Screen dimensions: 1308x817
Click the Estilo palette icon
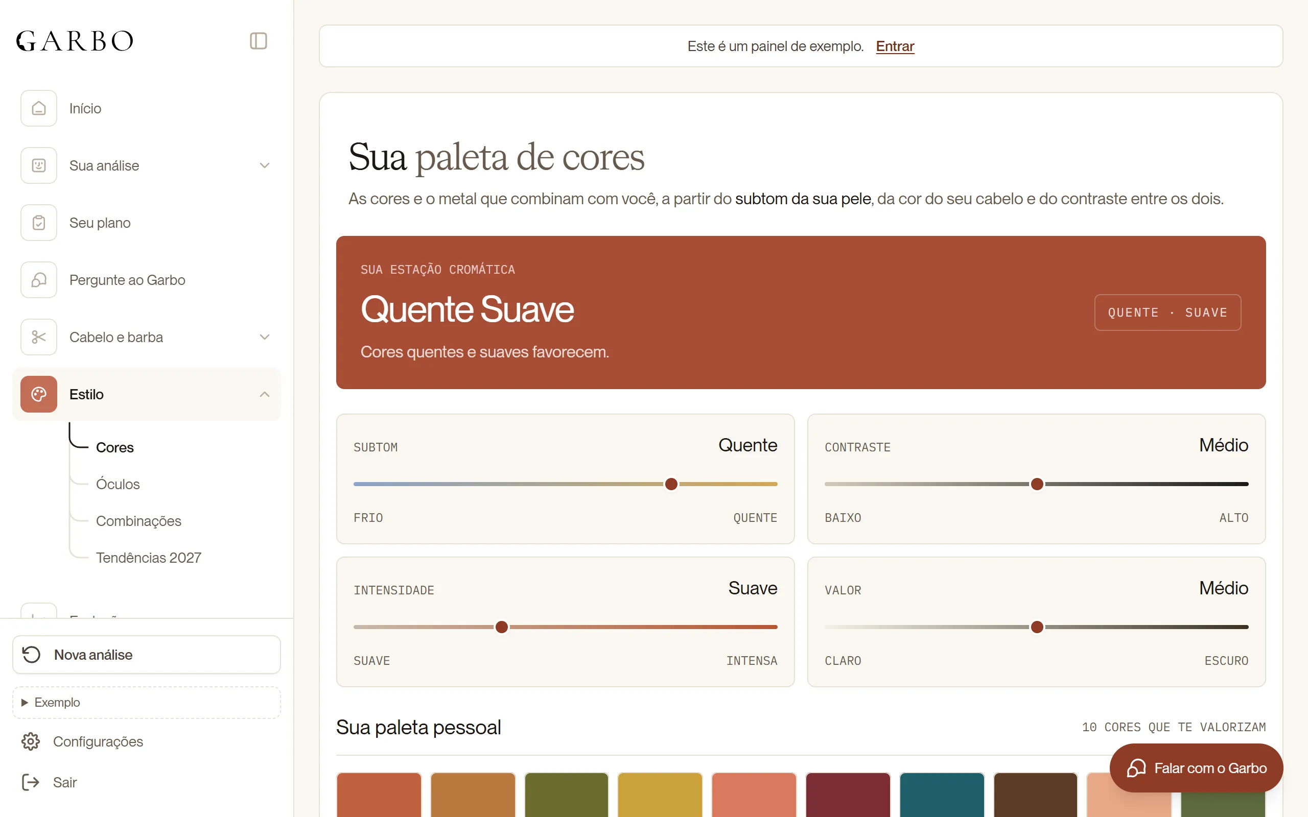39,394
